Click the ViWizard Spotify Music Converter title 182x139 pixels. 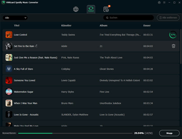(x=22, y=2)
